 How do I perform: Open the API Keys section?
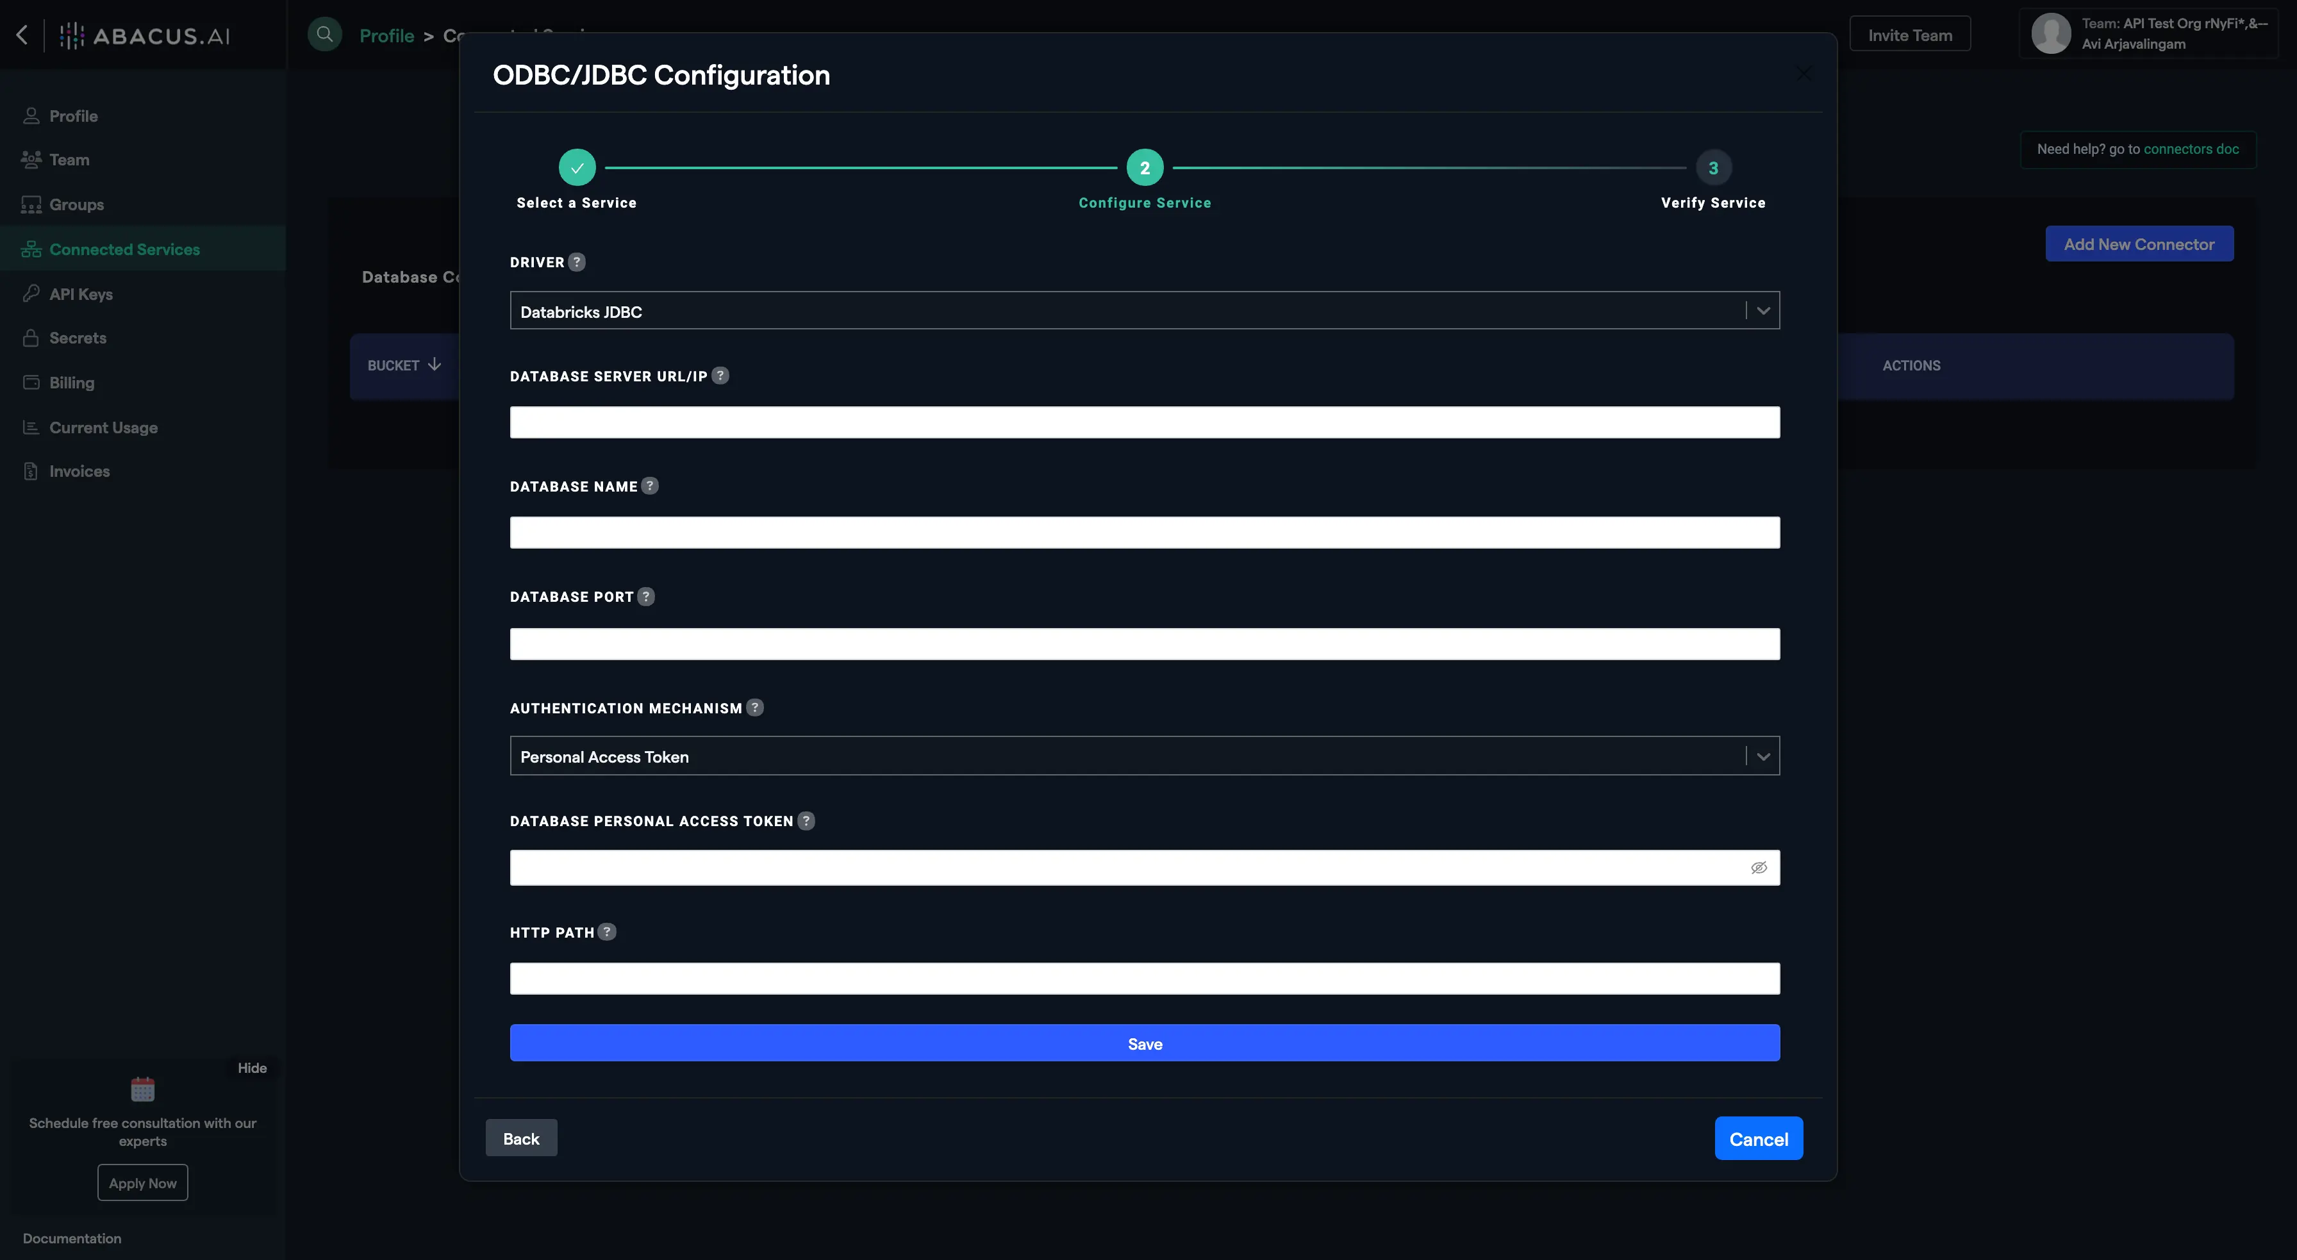[x=30, y=294]
